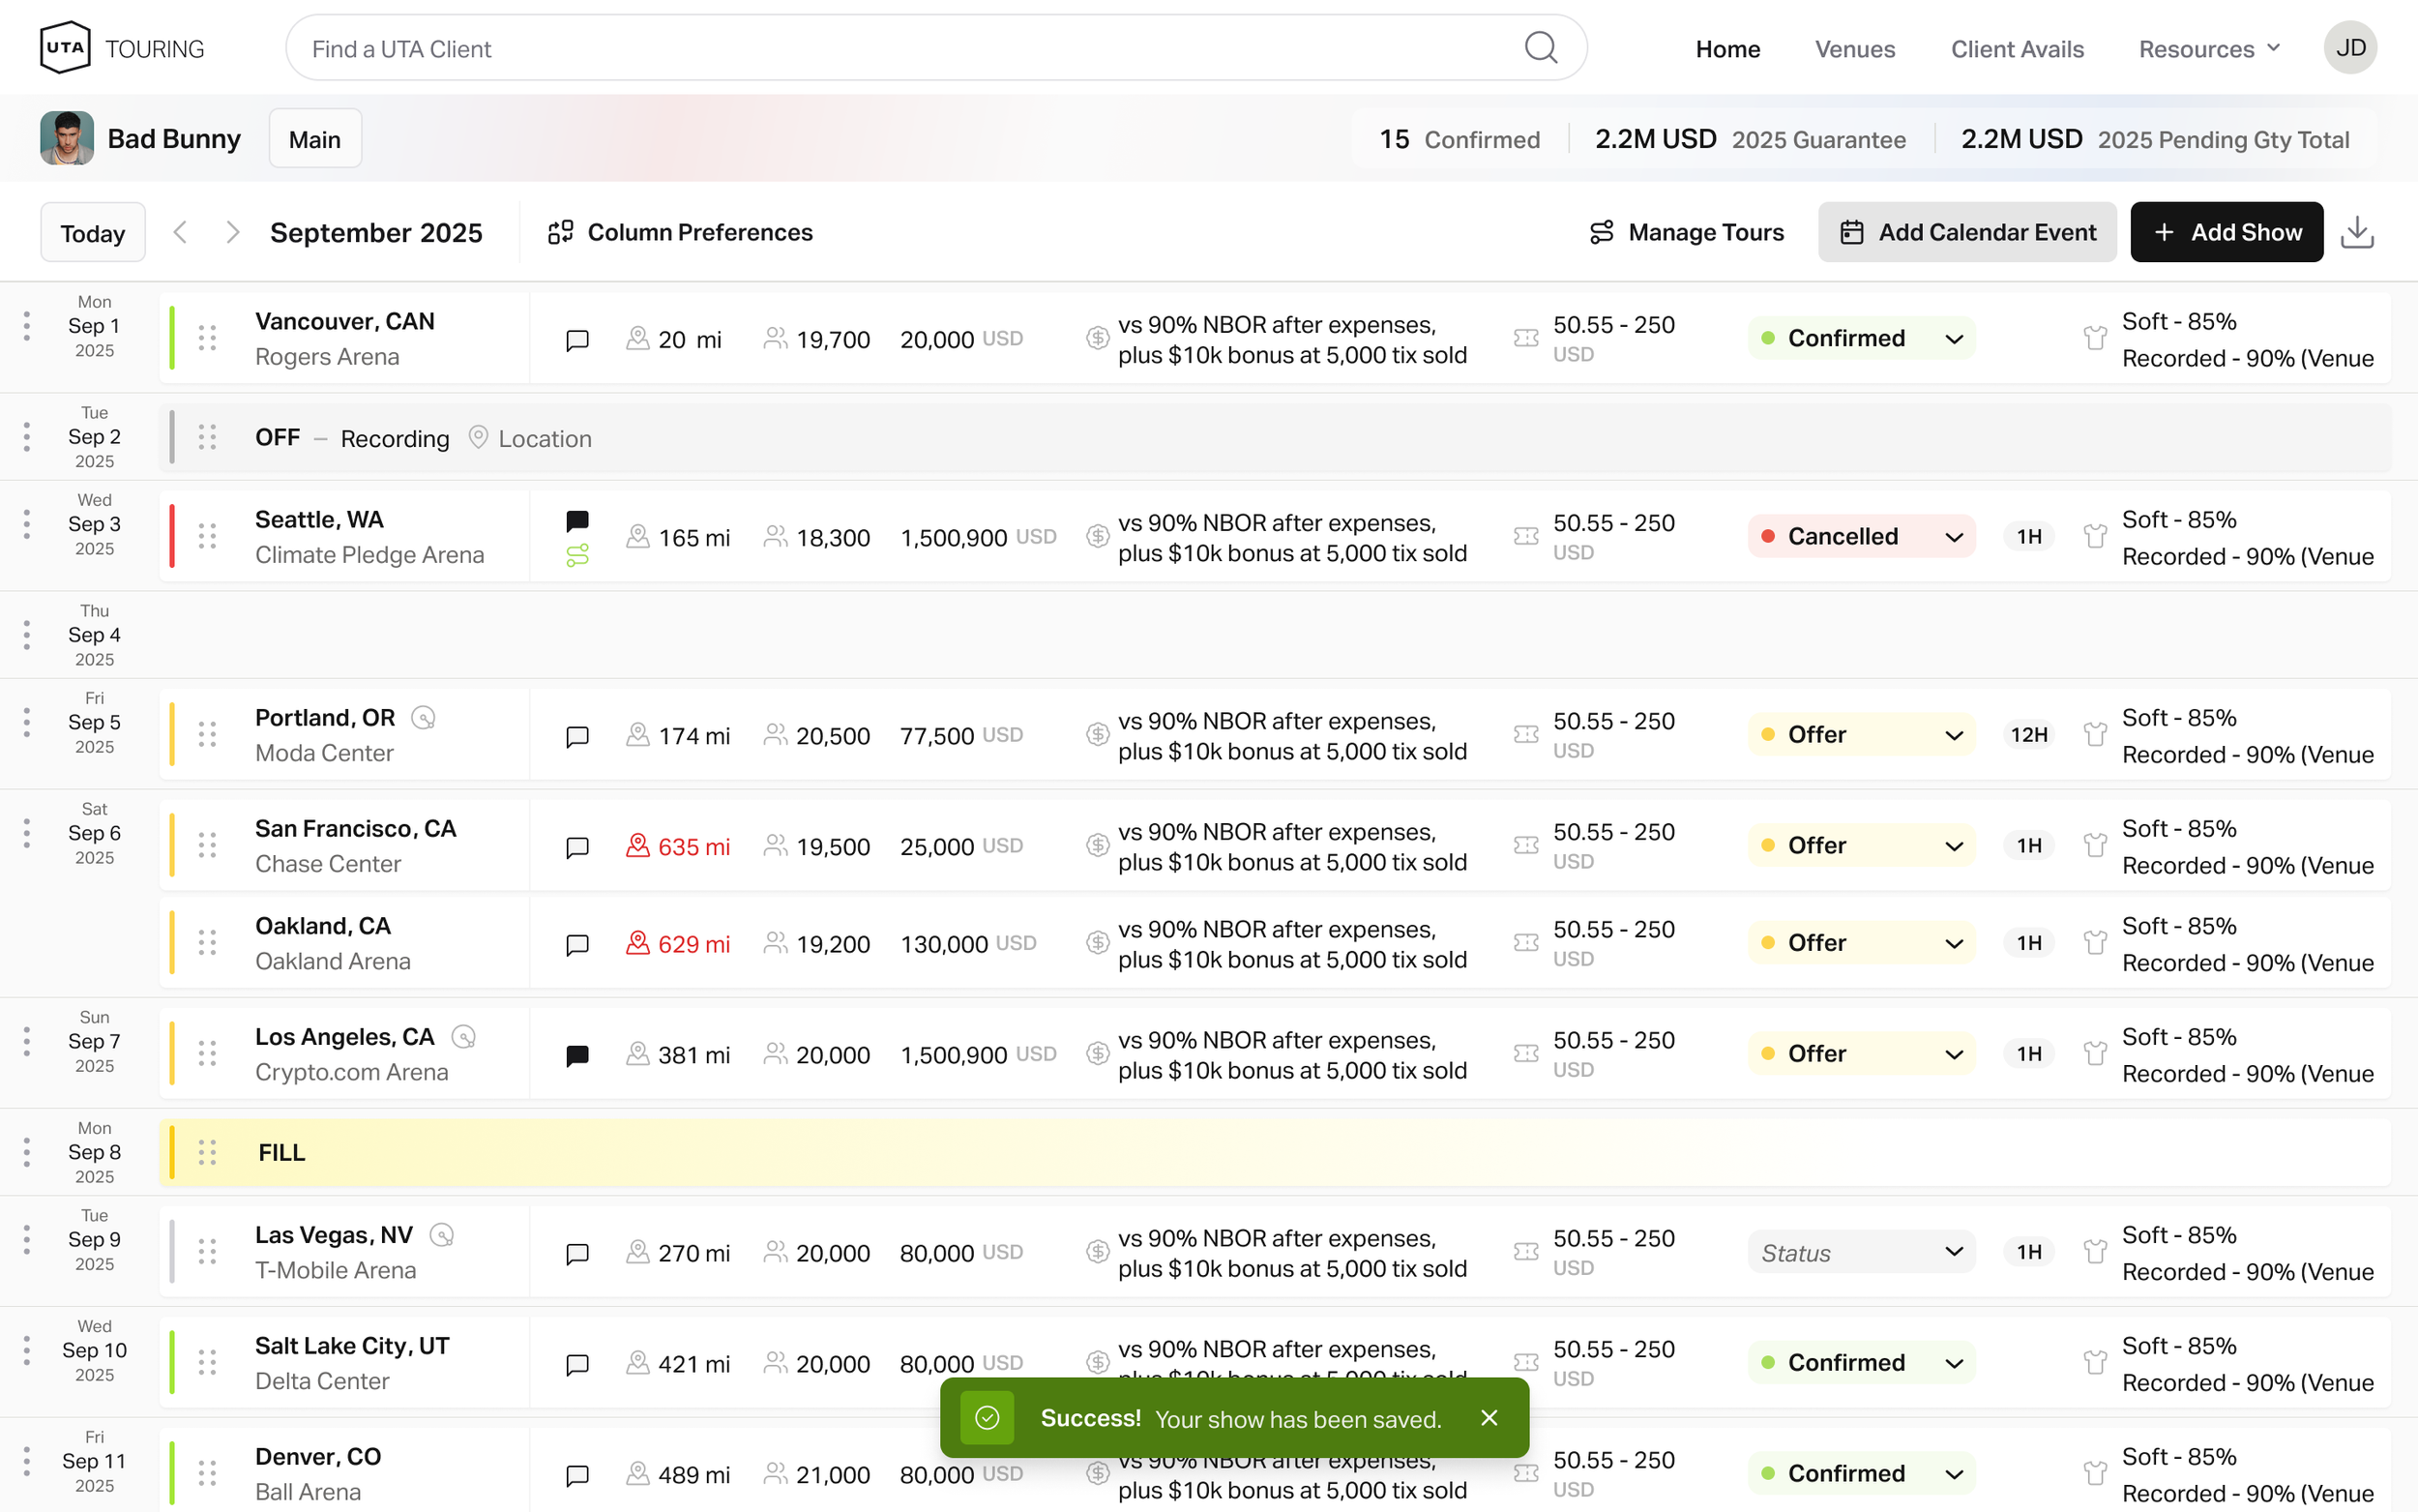Viewport: 2418px width, 1512px height.
Task: Open three-dot menu for Sep 4 row
Action: 26,634
